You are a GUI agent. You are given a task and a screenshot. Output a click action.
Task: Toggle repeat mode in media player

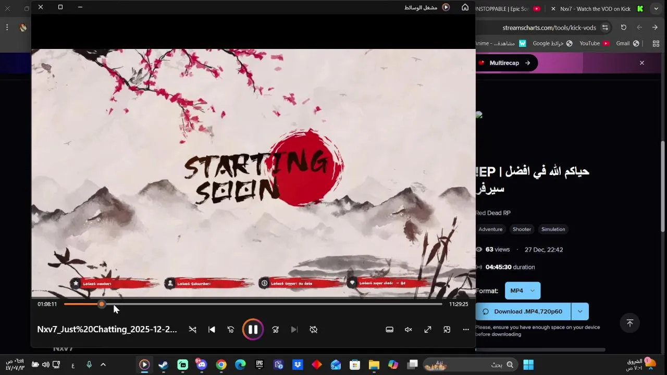click(x=314, y=330)
